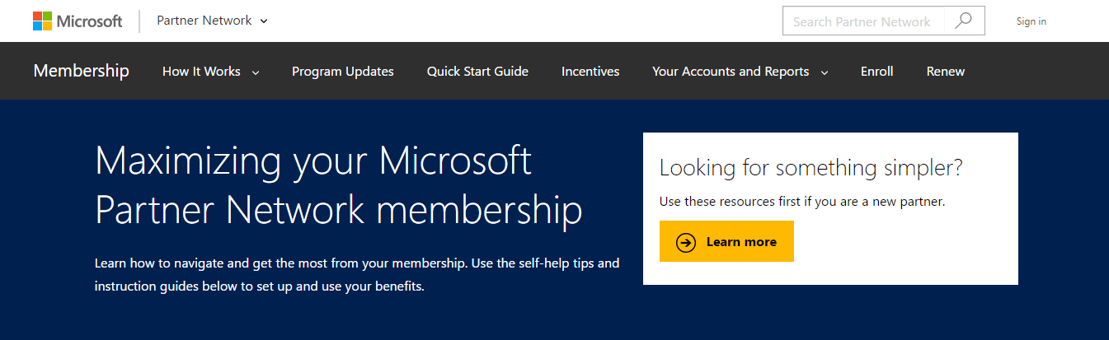The image size is (1109, 340).
Task: Click the 'Use these resources first' text
Action: tap(801, 202)
